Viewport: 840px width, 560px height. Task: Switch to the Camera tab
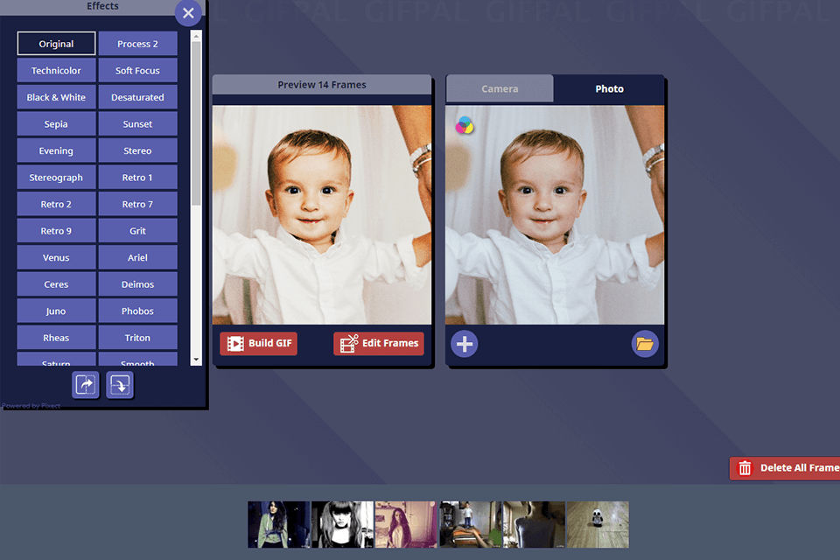500,88
